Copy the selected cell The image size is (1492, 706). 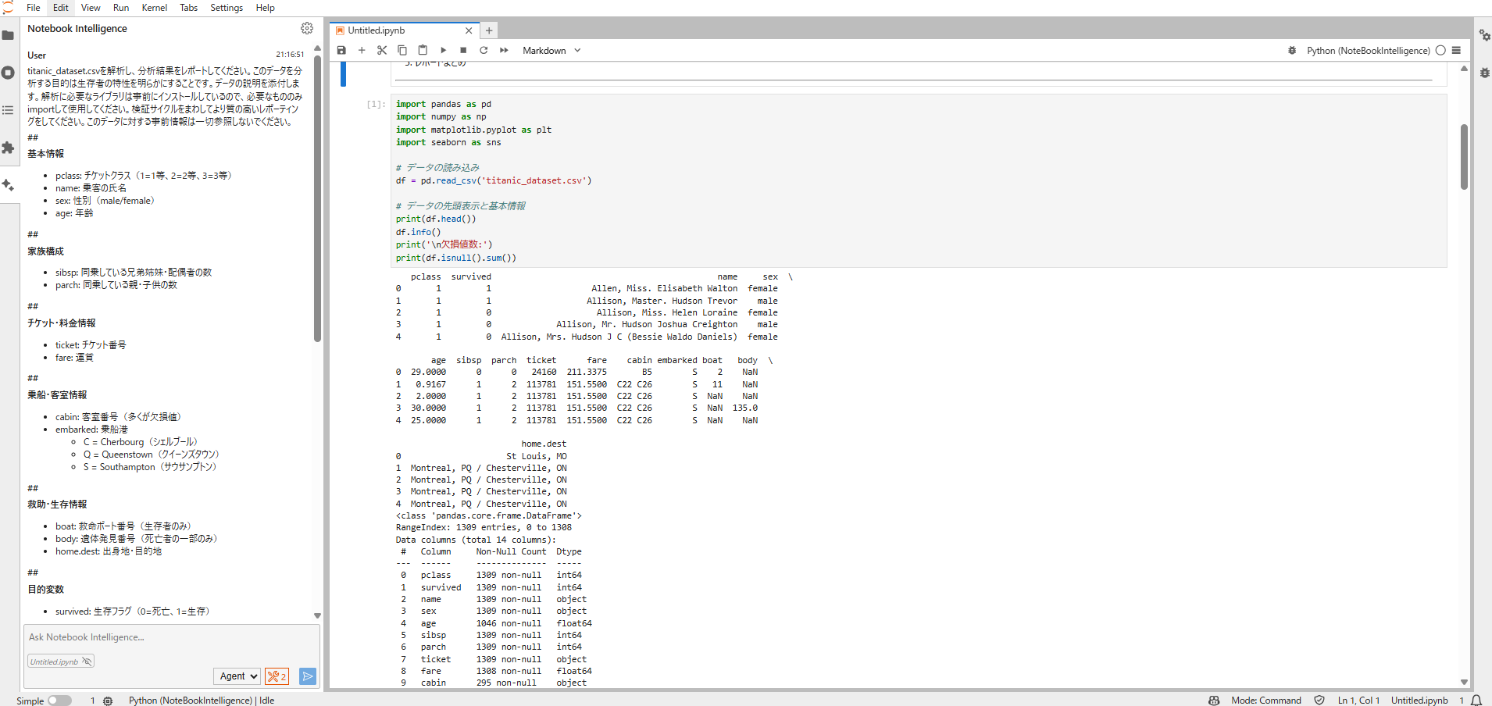pos(402,50)
